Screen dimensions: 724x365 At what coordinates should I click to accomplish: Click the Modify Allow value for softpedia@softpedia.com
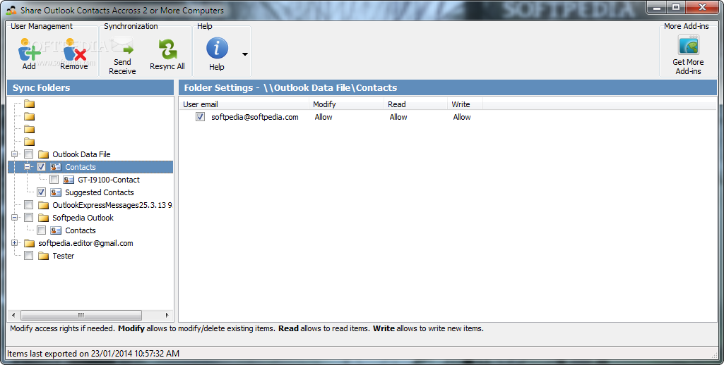324,117
